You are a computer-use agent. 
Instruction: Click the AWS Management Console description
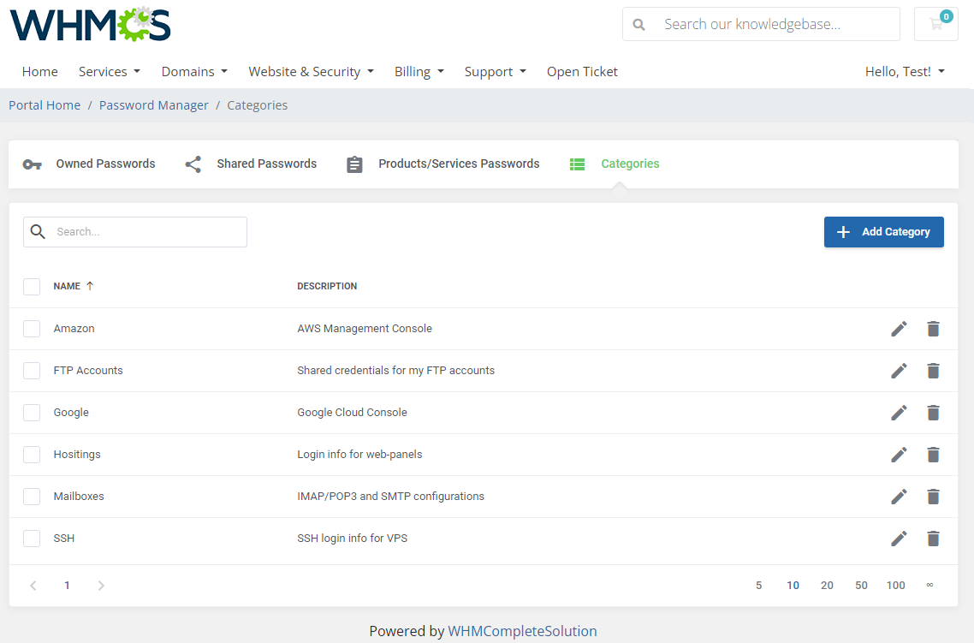click(365, 329)
